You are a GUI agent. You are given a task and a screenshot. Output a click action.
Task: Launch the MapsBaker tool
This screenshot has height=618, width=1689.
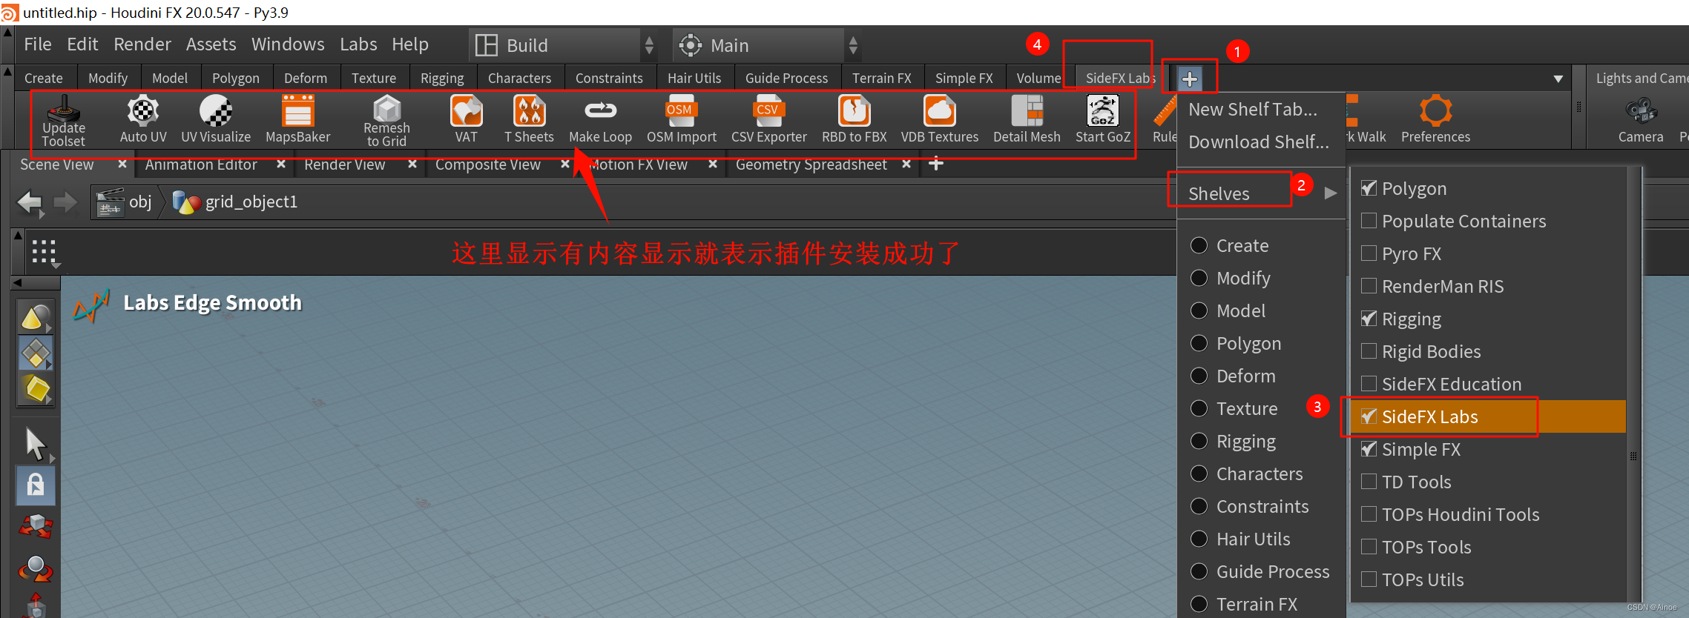297,119
